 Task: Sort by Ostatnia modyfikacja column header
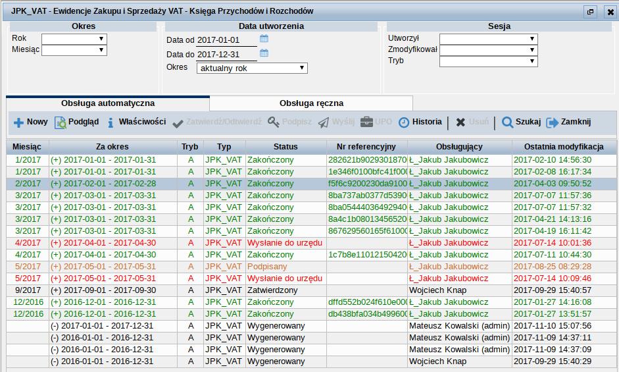click(564, 147)
